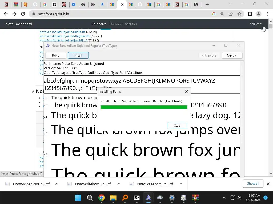273x204 pixels.
Task: Open WinRAR from the taskbar
Action: (195, 198)
